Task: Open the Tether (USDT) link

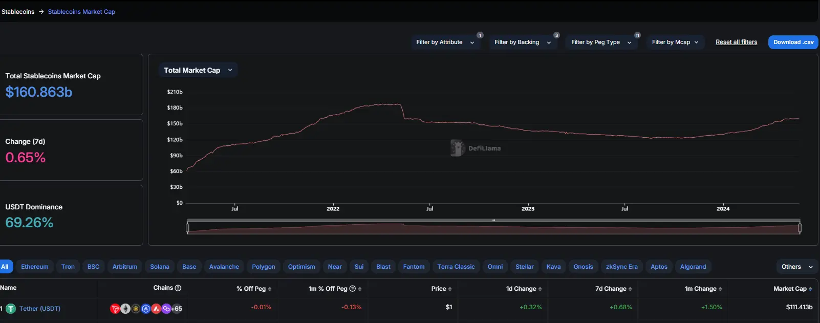Action: 40,309
